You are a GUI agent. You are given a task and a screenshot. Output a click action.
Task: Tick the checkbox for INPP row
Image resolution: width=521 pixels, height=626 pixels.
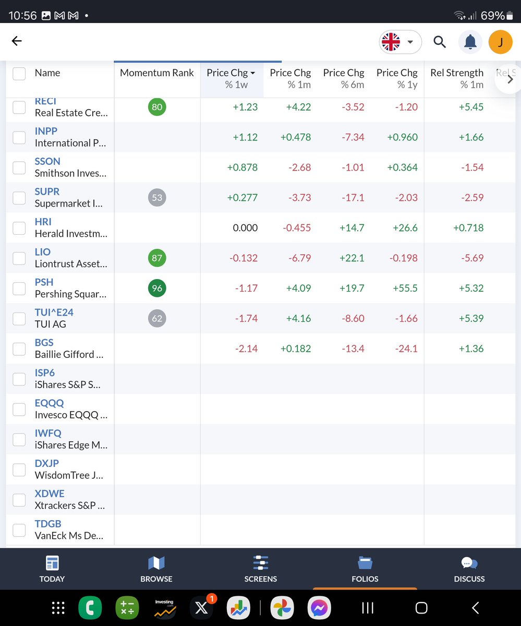point(19,137)
